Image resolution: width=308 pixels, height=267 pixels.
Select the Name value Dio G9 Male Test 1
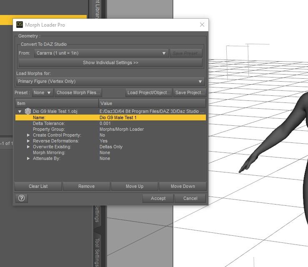[x=118, y=117]
